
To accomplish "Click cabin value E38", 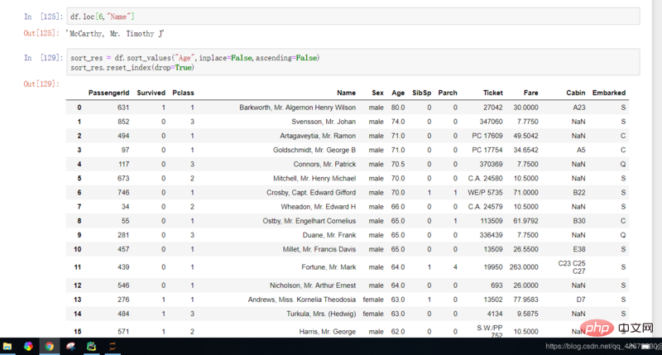I will pos(579,249).
